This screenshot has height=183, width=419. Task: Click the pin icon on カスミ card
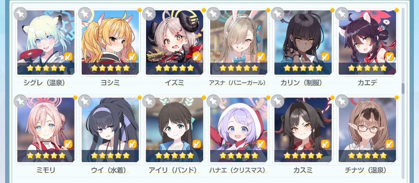click(x=278, y=101)
